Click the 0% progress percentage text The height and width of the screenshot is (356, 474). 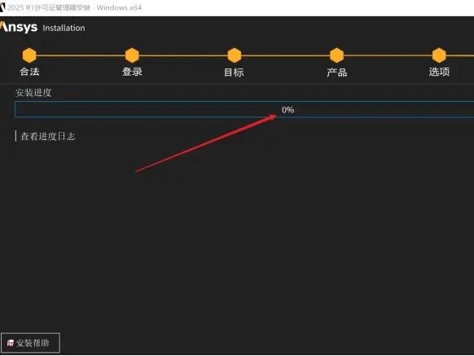coord(287,110)
